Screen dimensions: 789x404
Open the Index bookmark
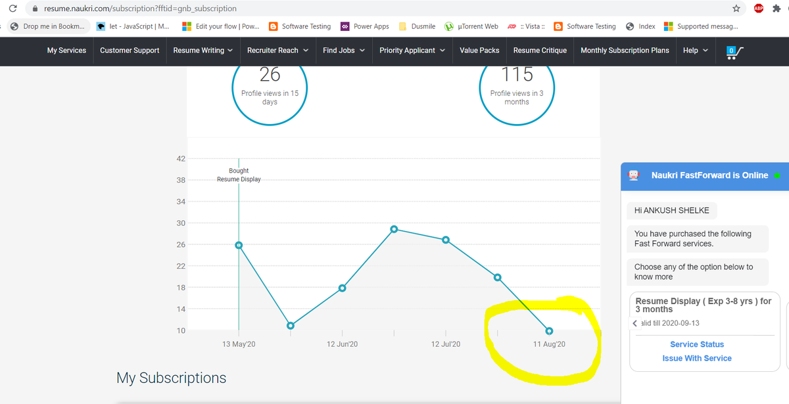point(640,26)
